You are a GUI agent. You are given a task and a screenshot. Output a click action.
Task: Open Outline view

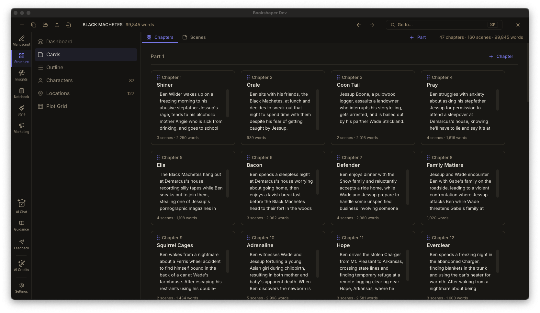click(x=86, y=68)
